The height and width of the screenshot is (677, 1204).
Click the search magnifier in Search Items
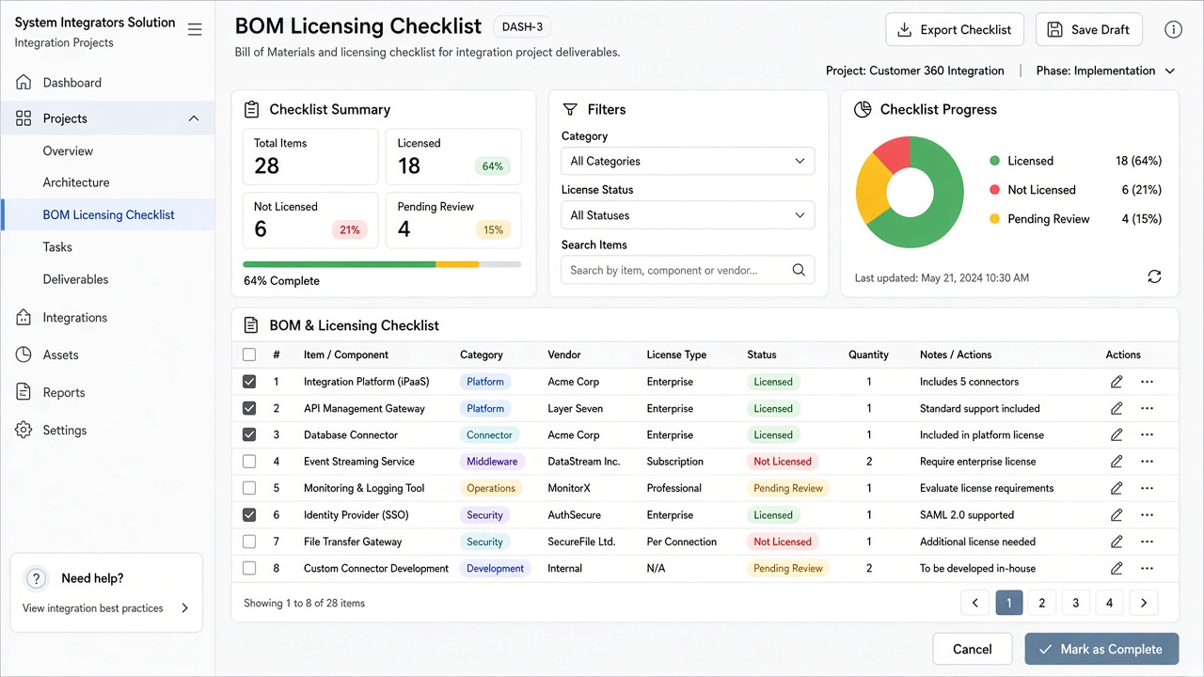pyautogui.click(x=799, y=270)
